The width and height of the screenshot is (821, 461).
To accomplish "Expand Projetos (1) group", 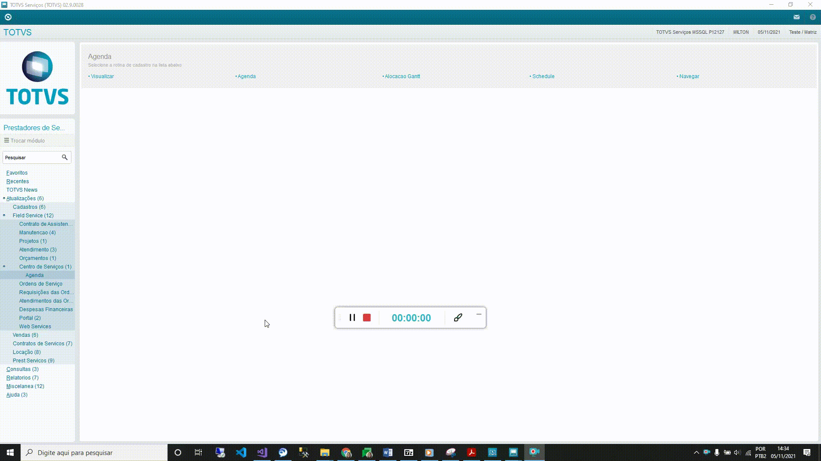I will pyautogui.click(x=33, y=241).
